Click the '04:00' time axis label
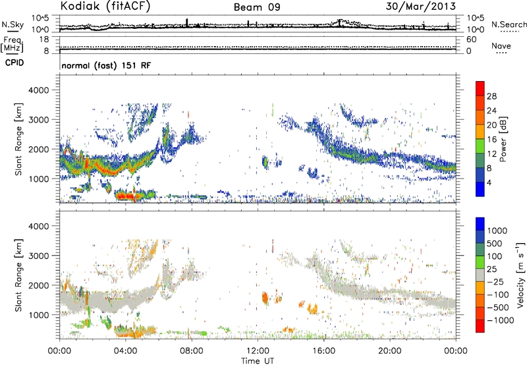The height and width of the screenshot is (365, 527). point(126,351)
